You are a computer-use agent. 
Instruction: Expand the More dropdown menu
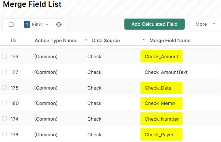pos(205,24)
